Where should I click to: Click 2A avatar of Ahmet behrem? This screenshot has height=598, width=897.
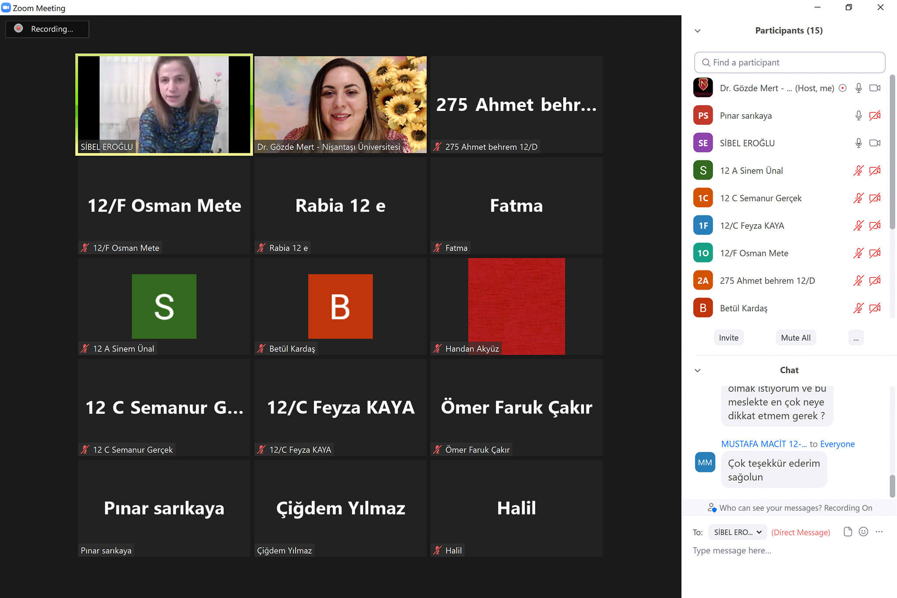[703, 281]
